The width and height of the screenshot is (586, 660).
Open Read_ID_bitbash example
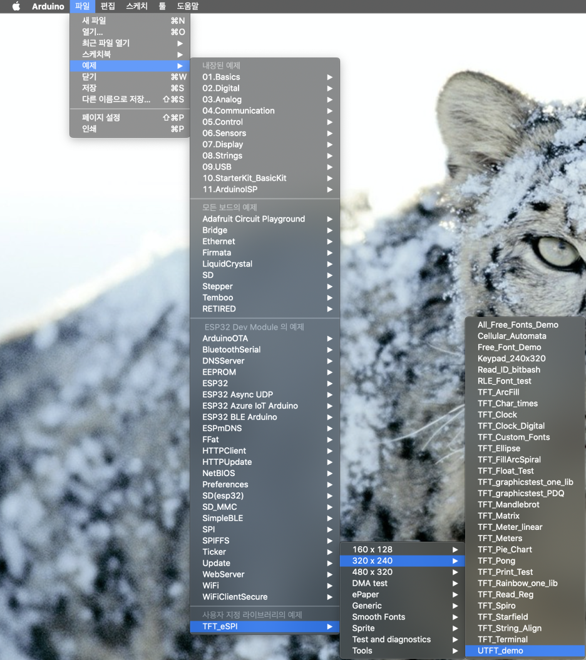pyautogui.click(x=525, y=370)
